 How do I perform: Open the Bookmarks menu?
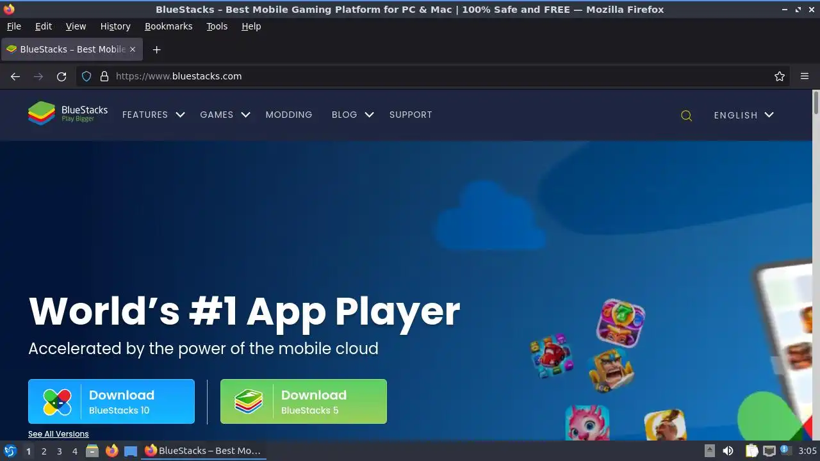168,26
